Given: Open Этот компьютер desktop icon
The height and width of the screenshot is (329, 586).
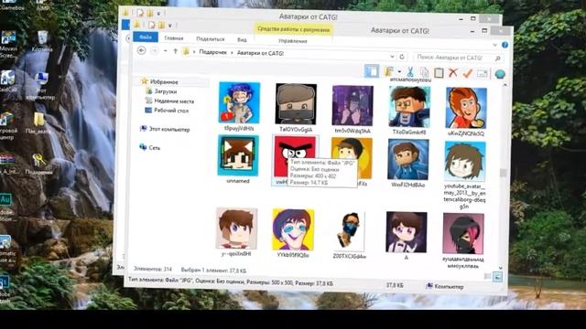Looking at the screenshot, I should [x=40, y=87].
